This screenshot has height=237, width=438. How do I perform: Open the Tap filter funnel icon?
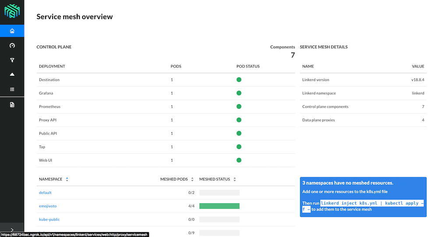coord(12,60)
